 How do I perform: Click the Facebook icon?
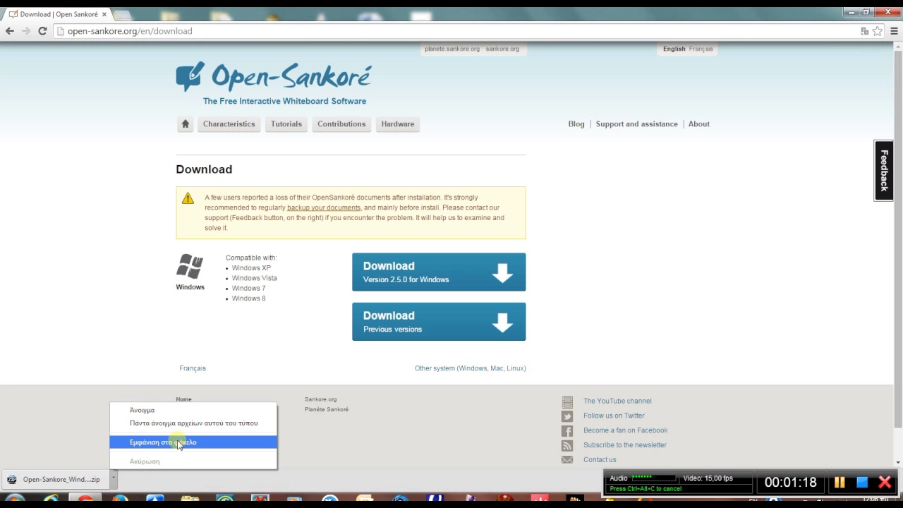[567, 431]
